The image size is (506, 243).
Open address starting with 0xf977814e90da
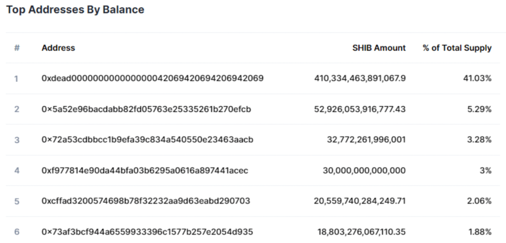click(x=145, y=170)
